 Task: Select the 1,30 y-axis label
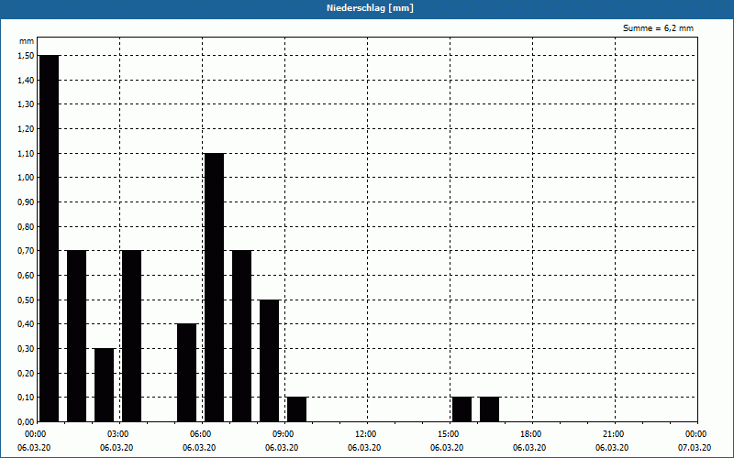pos(26,104)
